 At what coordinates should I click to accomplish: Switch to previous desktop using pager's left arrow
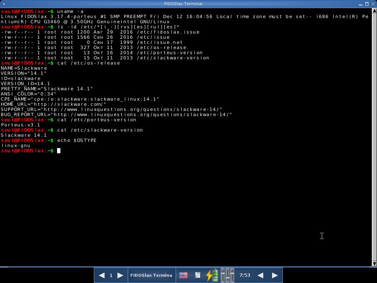pos(102,275)
